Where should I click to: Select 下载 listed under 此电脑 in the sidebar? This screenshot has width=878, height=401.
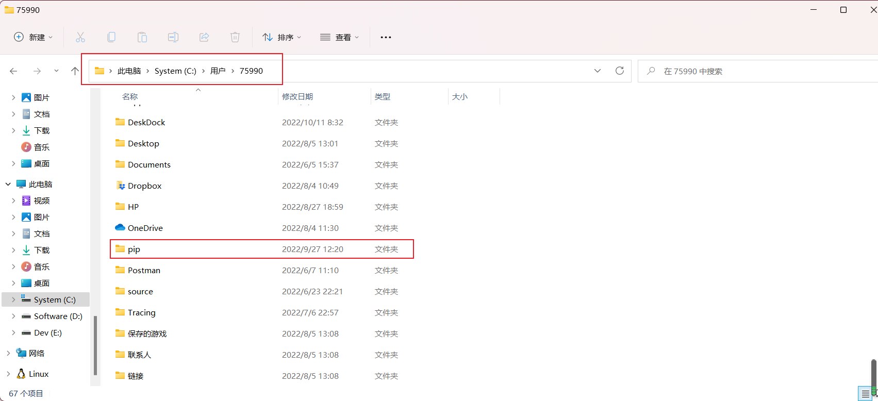pos(42,250)
